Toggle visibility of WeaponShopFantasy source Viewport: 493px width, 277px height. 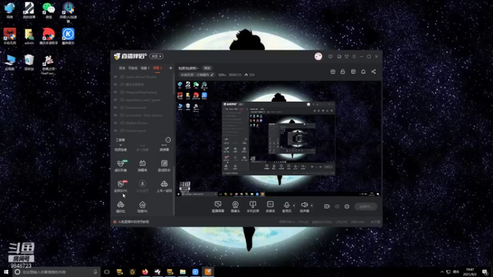pyautogui.click(x=115, y=92)
